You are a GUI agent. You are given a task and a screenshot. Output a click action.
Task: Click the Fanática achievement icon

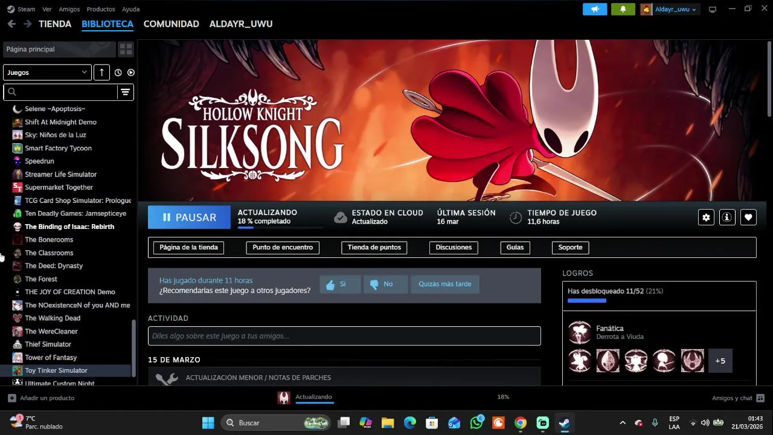coord(580,332)
